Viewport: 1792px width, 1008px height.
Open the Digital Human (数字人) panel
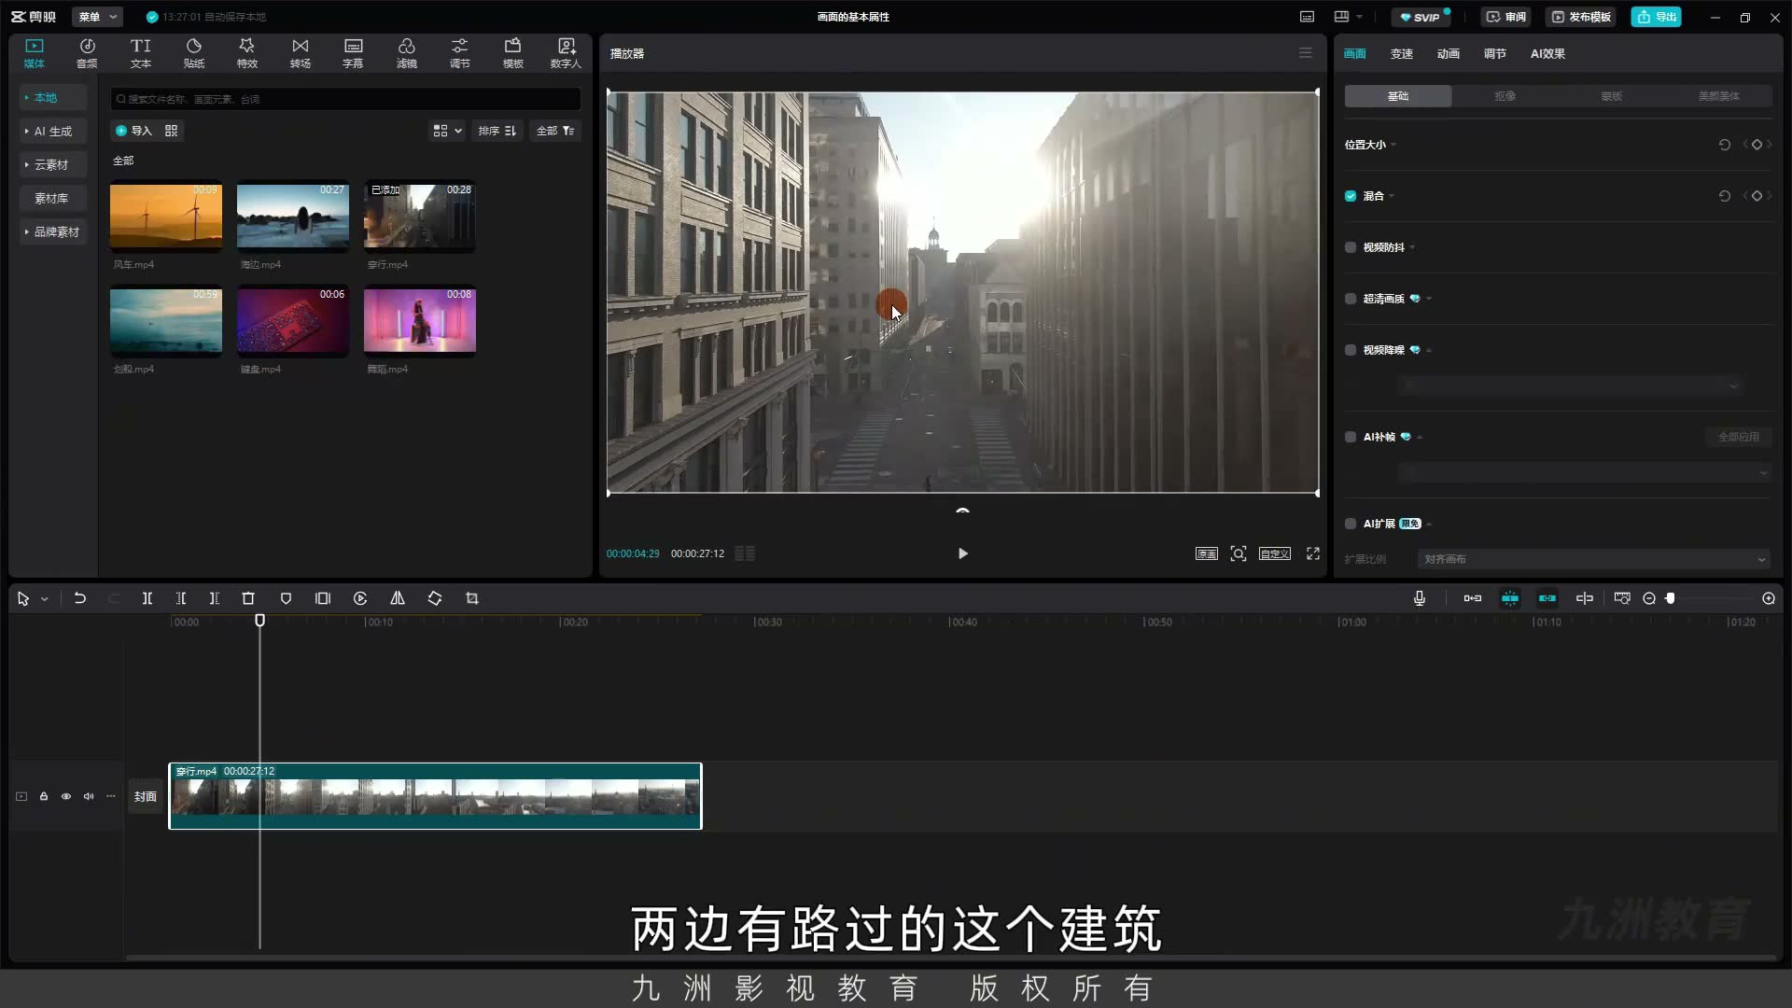566,53
